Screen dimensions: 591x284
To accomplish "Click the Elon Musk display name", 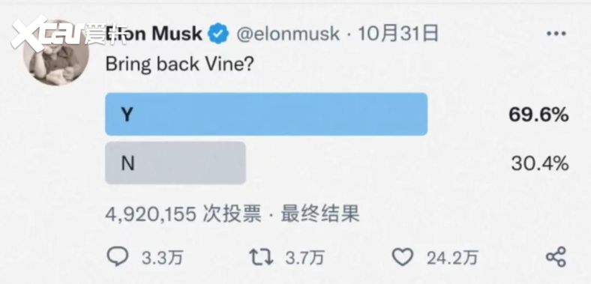I will click(154, 34).
